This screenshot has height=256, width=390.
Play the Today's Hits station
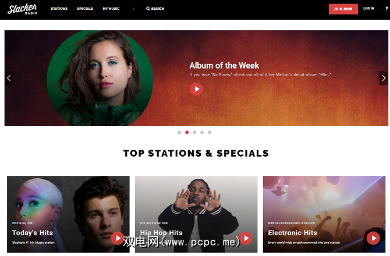pyautogui.click(x=118, y=238)
